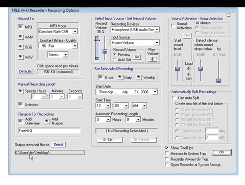Click the Record Volume slider handle

[x=105, y=51]
